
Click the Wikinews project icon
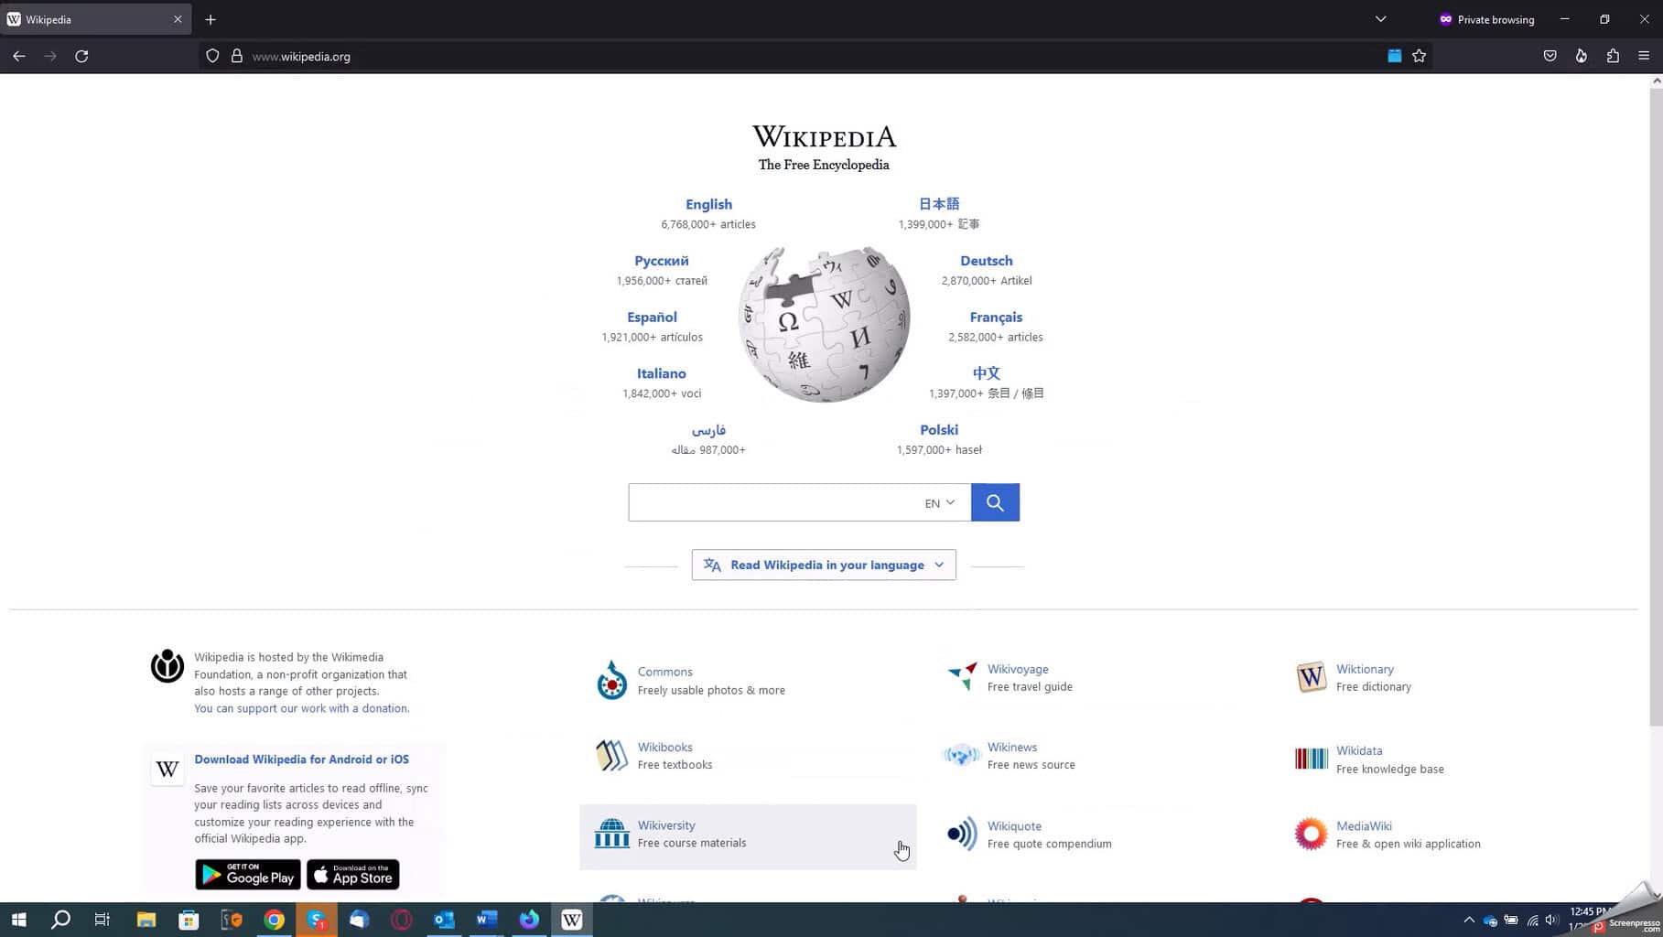point(962,755)
